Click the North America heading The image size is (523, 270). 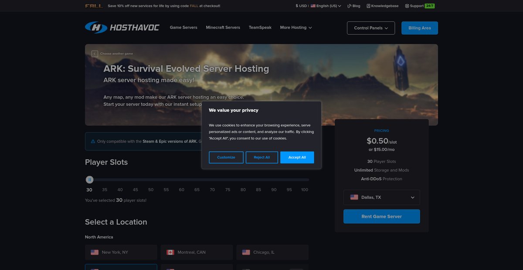99,237
